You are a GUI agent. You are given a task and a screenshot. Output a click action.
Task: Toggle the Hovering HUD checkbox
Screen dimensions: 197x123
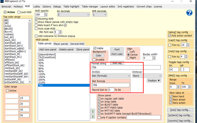[36, 19]
